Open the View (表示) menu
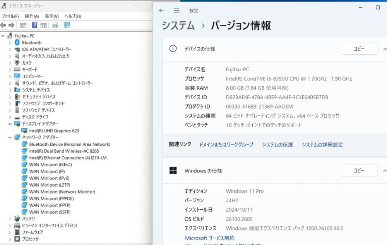Screen dimensions: 387x245 (51, 16)
